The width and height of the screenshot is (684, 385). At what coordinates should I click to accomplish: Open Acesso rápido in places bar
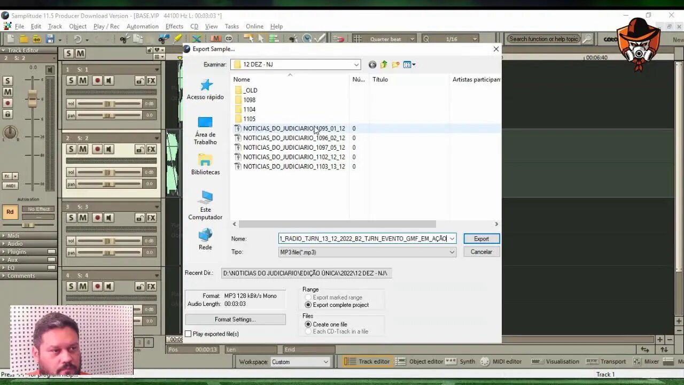[205, 90]
